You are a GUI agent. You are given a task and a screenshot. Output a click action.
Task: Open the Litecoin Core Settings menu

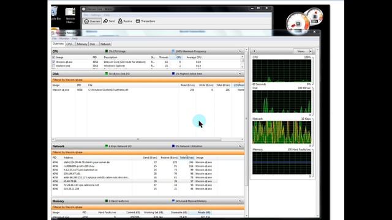[x=96, y=15]
